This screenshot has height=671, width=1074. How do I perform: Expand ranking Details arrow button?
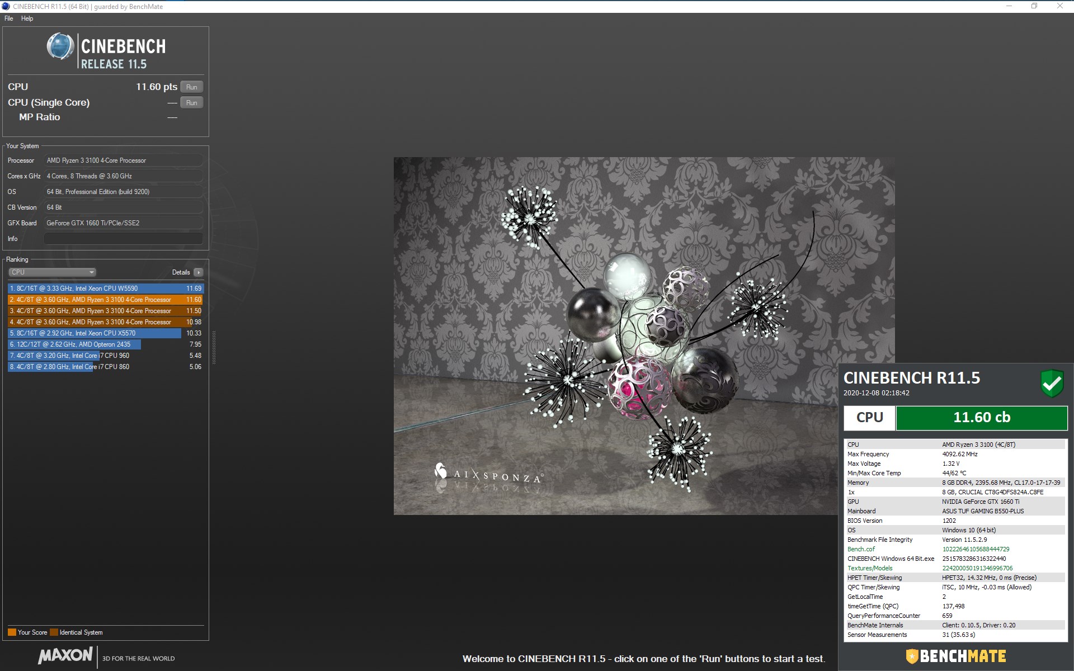tap(198, 272)
